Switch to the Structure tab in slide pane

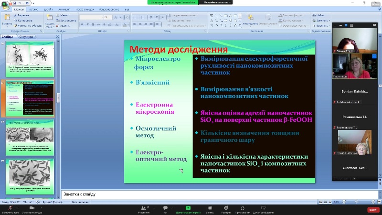click(27, 37)
